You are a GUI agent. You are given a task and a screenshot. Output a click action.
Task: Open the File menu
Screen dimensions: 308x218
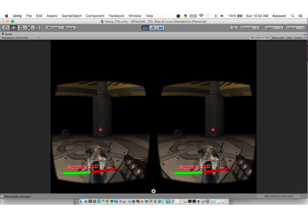tap(29, 16)
